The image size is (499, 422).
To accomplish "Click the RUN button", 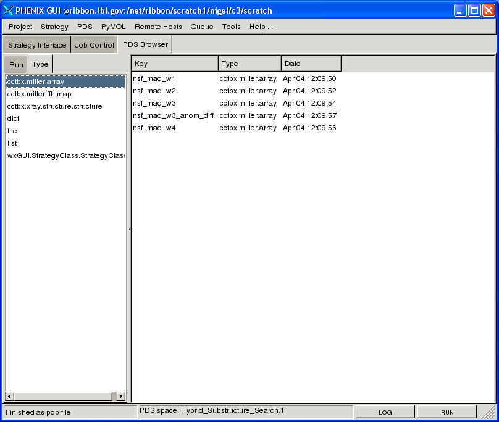I will click(447, 412).
